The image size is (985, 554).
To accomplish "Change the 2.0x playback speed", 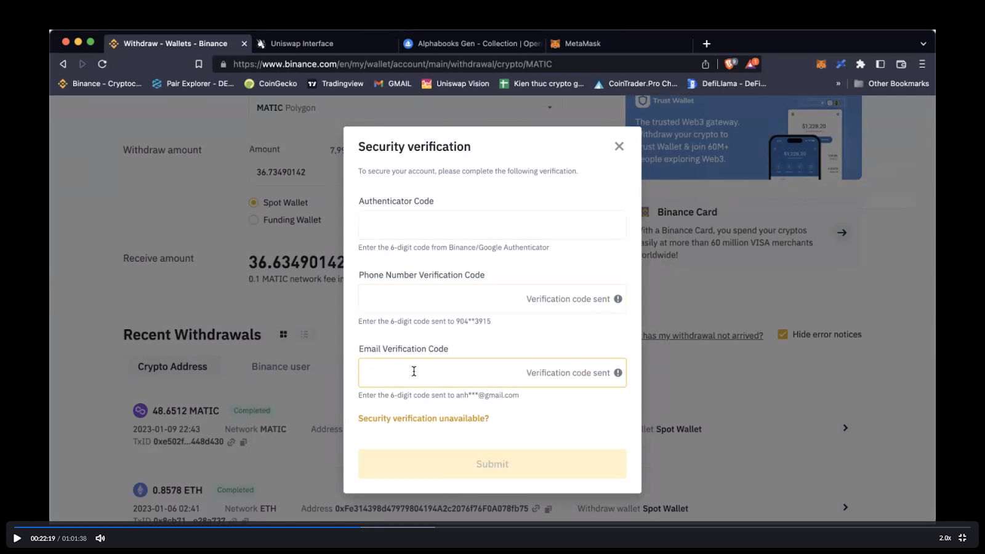I will 945,538.
